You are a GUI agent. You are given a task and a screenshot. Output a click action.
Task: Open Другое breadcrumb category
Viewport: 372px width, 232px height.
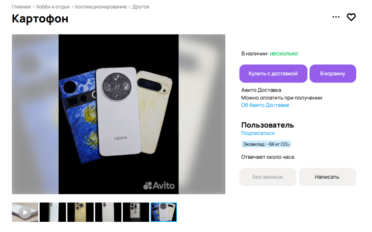click(x=141, y=7)
